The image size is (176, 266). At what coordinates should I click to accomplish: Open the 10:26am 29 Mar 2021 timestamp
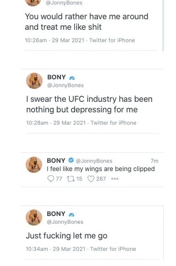pos(55,40)
